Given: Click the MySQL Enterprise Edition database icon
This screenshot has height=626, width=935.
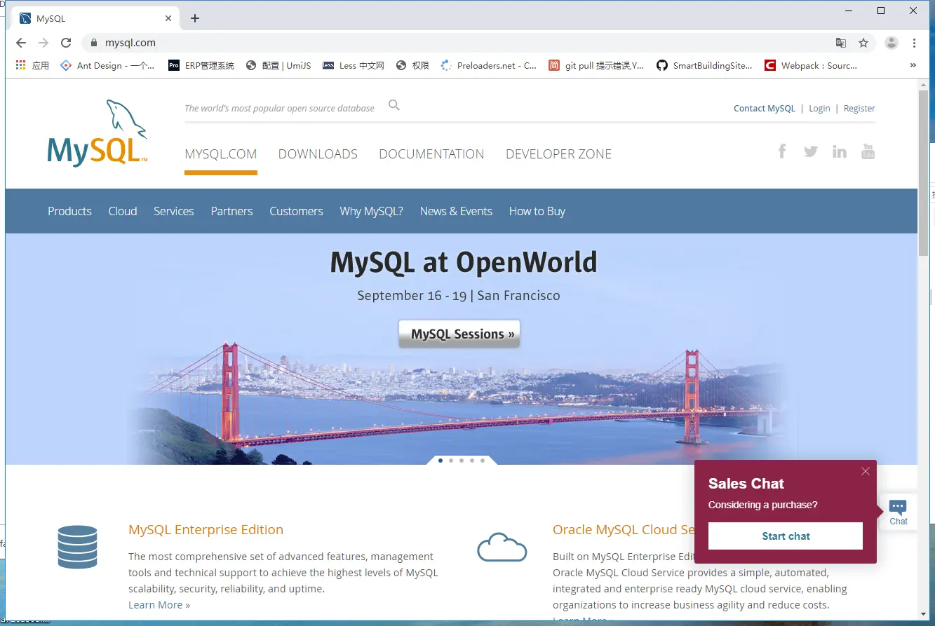Looking at the screenshot, I should pyautogui.click(x=77, y=547).
